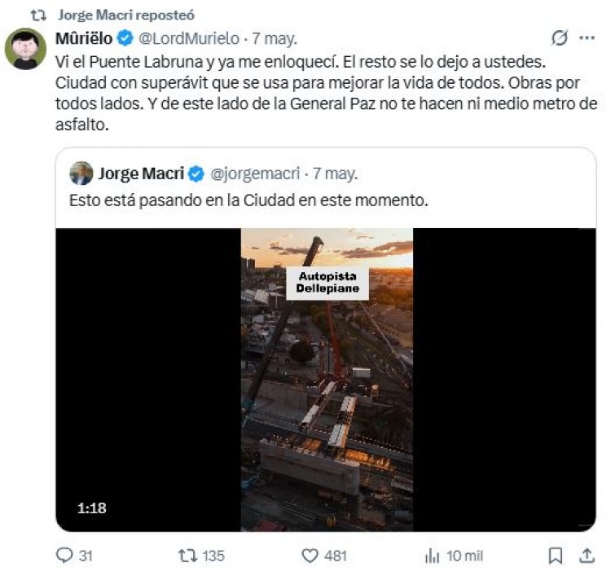The image size is (611, 576).
Task: Open the @jorgemacri handle link
Action: pos(255,174)
